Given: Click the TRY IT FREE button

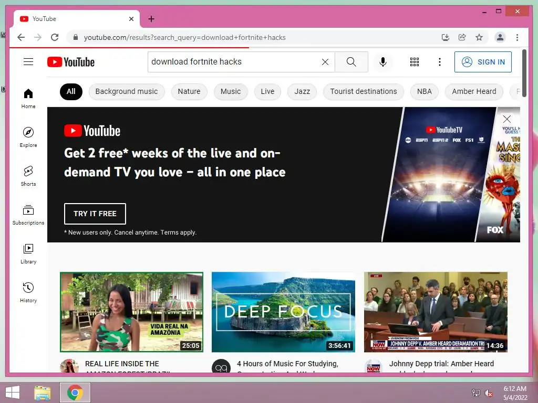Looking at the screenshot, I should pyautogui.click(x=95, y=214).
